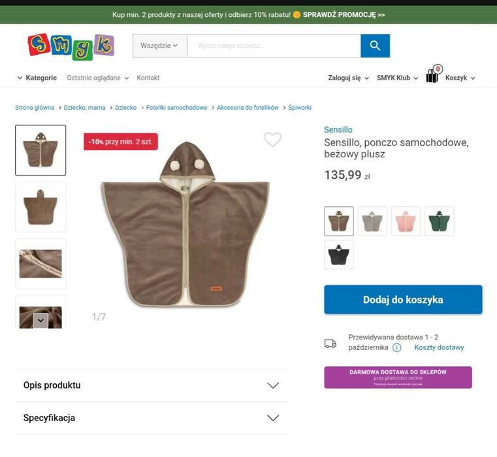Expand the Opis produktu section
Screen dimensions: 497x457
point(151,385)
